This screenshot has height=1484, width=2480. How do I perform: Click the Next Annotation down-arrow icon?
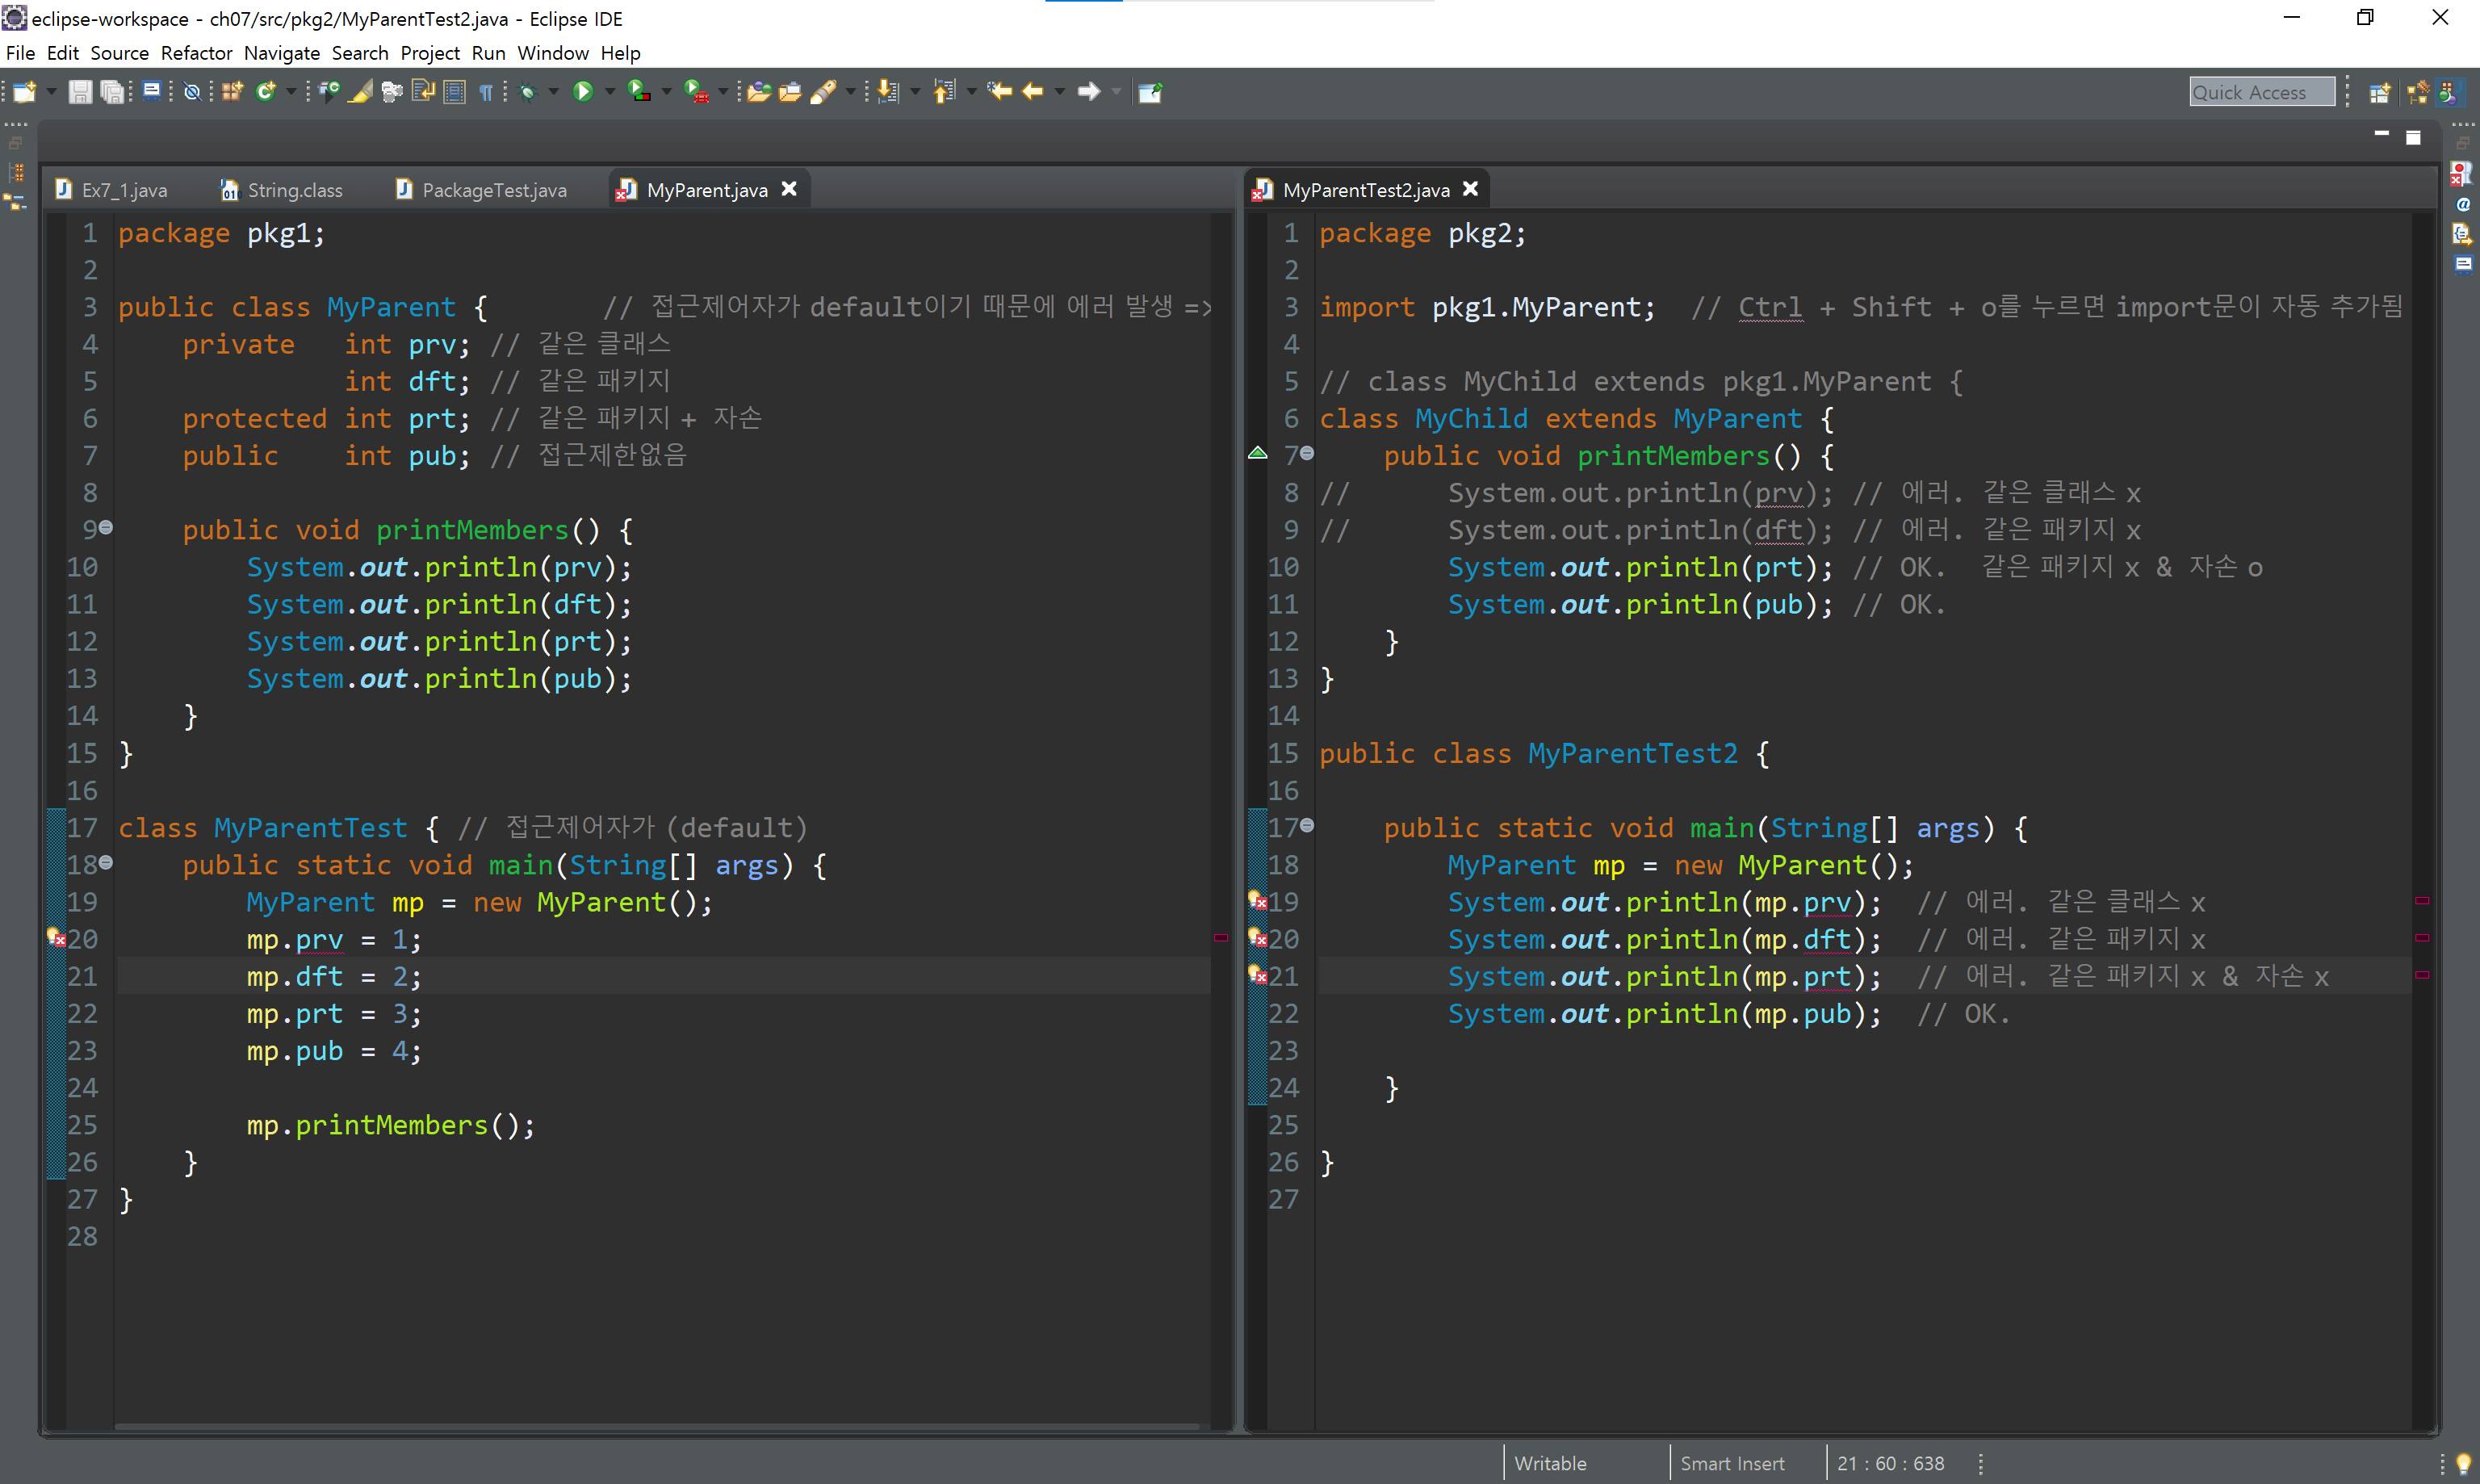coord(888,92)
